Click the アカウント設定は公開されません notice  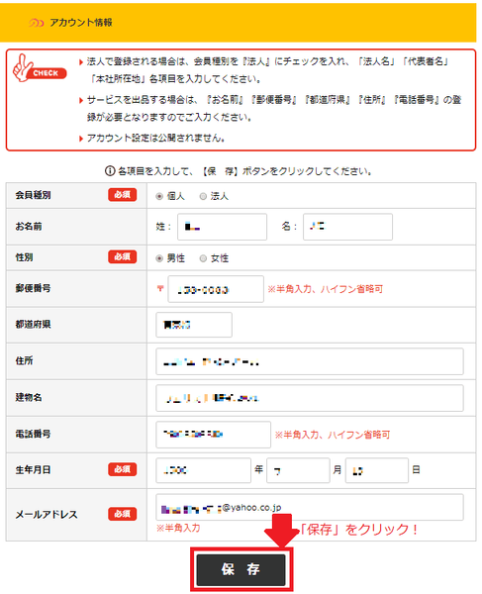[x=156, y=138]
